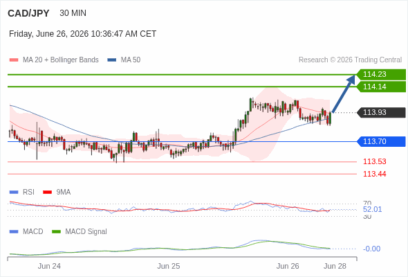Click the Jun 24 date marker
Viewport: 408px width, 277px height.
(x=49, y=266)
